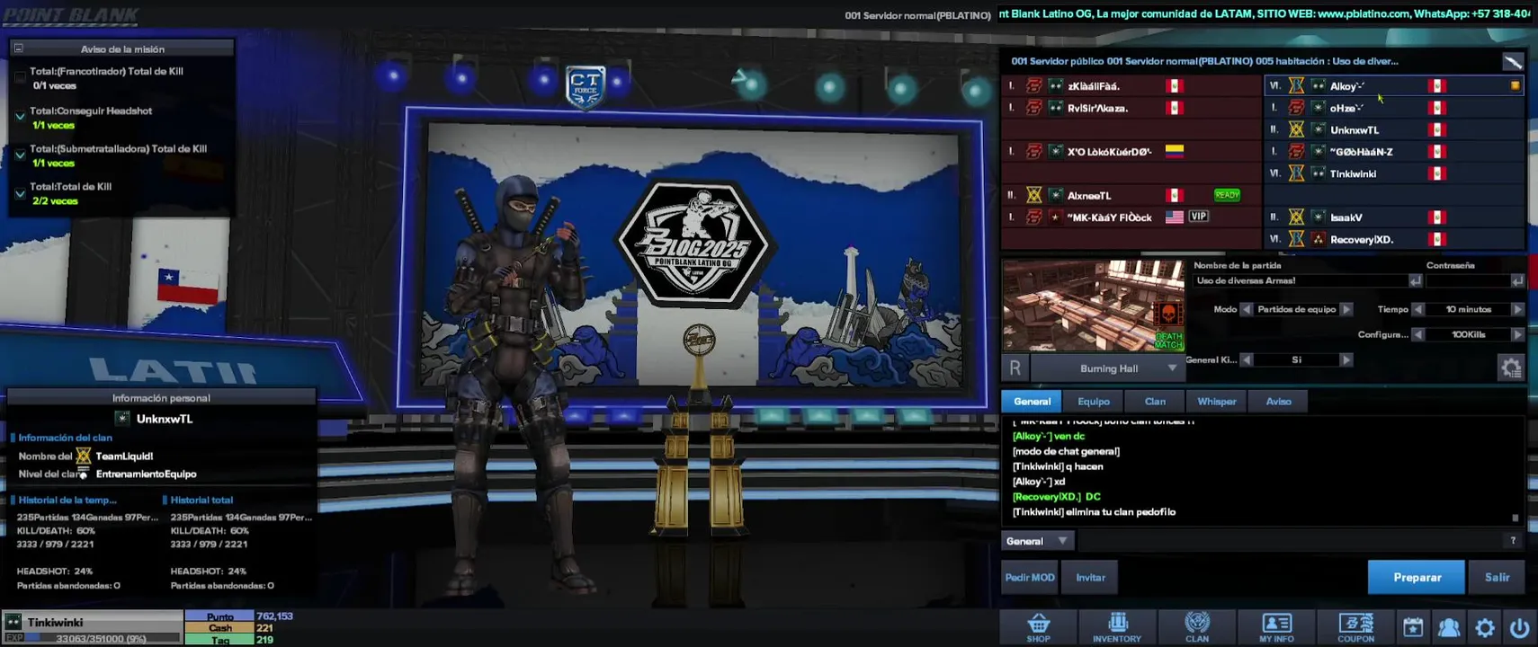Click the Nombre de la partida field
Viewport: 1538px width, 647px height.
click(x=1301, y=280)
